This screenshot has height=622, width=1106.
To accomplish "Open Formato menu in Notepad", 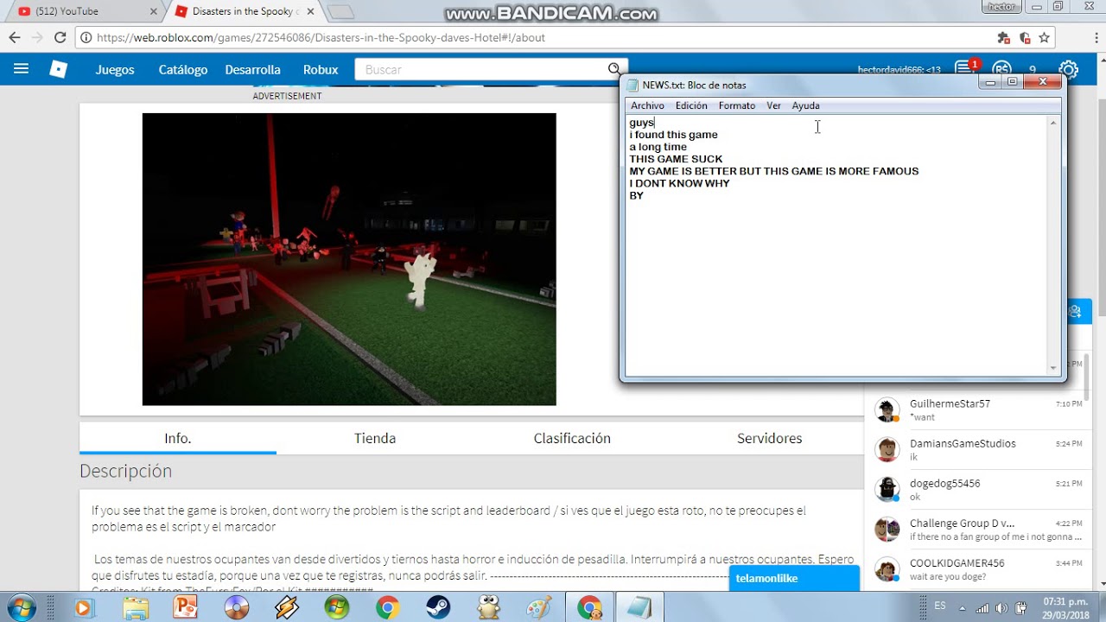I will 737,105.
